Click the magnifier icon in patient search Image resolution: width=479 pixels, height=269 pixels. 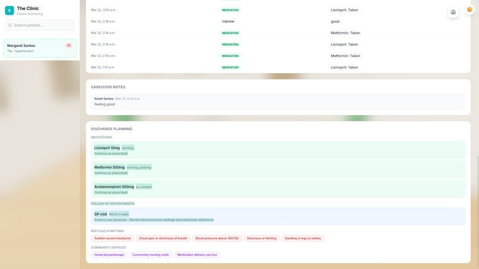coord(10,26)
